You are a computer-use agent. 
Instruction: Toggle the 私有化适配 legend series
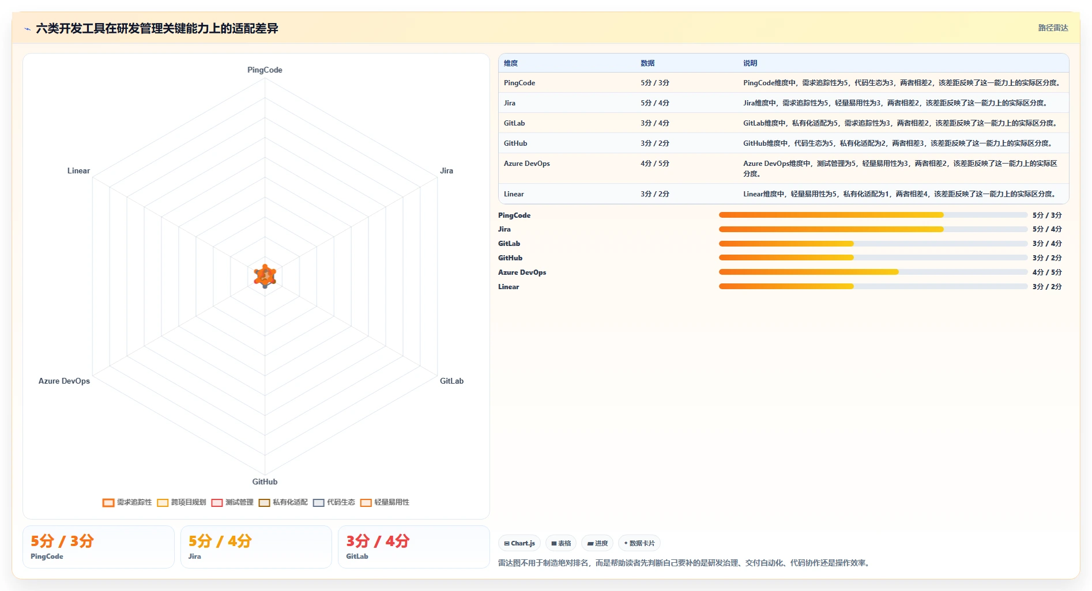[283, 502]
